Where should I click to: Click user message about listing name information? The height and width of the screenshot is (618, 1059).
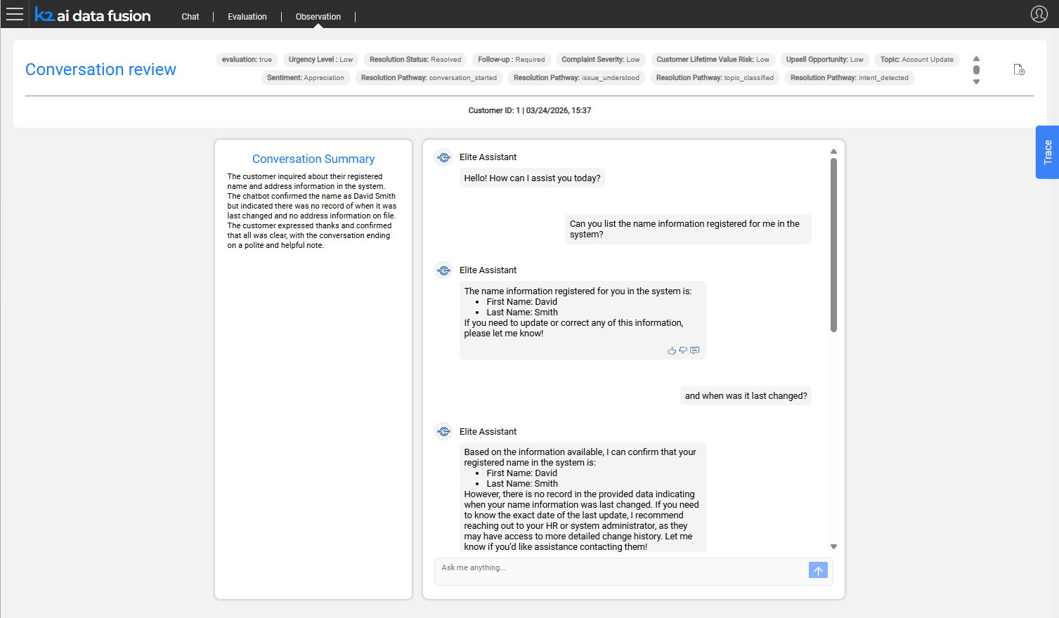pos(688,229)
